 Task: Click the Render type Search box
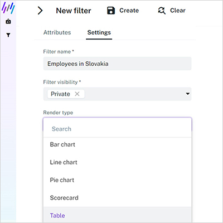117,129
